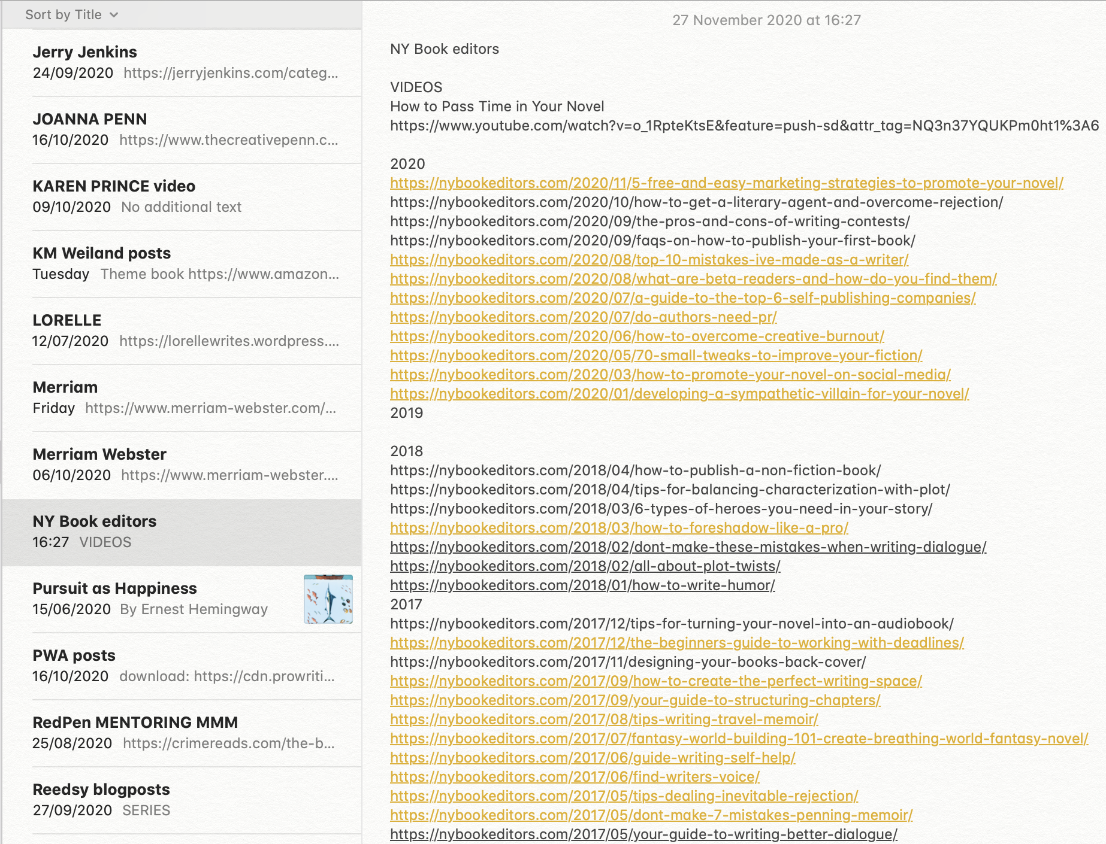Click the balancing-characterization-with-plot URL text
The height and width of the screenshot is (844, 1106).
[670, 490]
